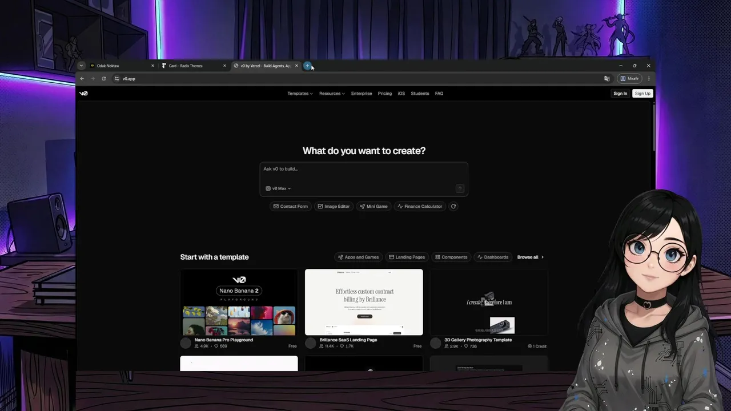Open the Brillance SaaS Landing Page thumbnail
Image resolution: width=731 pixels, height=411 pixels.
364,302
